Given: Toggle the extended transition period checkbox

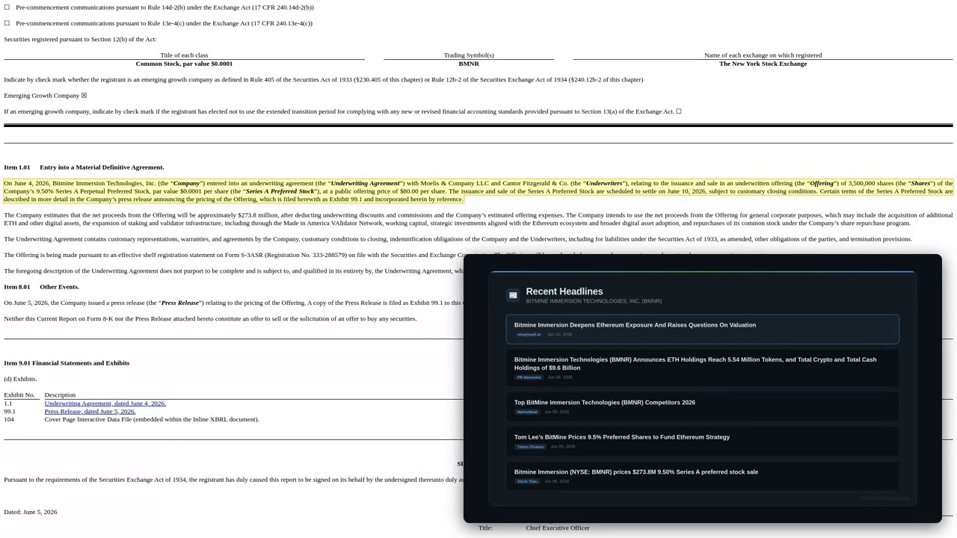Looking at the screenshot, I should point(679,111).
